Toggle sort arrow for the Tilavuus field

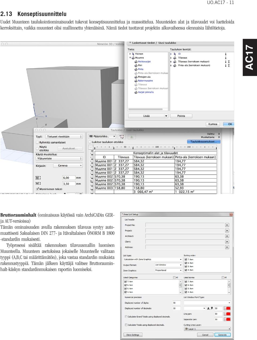(226, 58)
